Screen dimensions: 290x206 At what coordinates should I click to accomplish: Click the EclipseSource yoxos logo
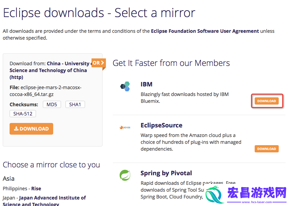[x=125, y=127]
